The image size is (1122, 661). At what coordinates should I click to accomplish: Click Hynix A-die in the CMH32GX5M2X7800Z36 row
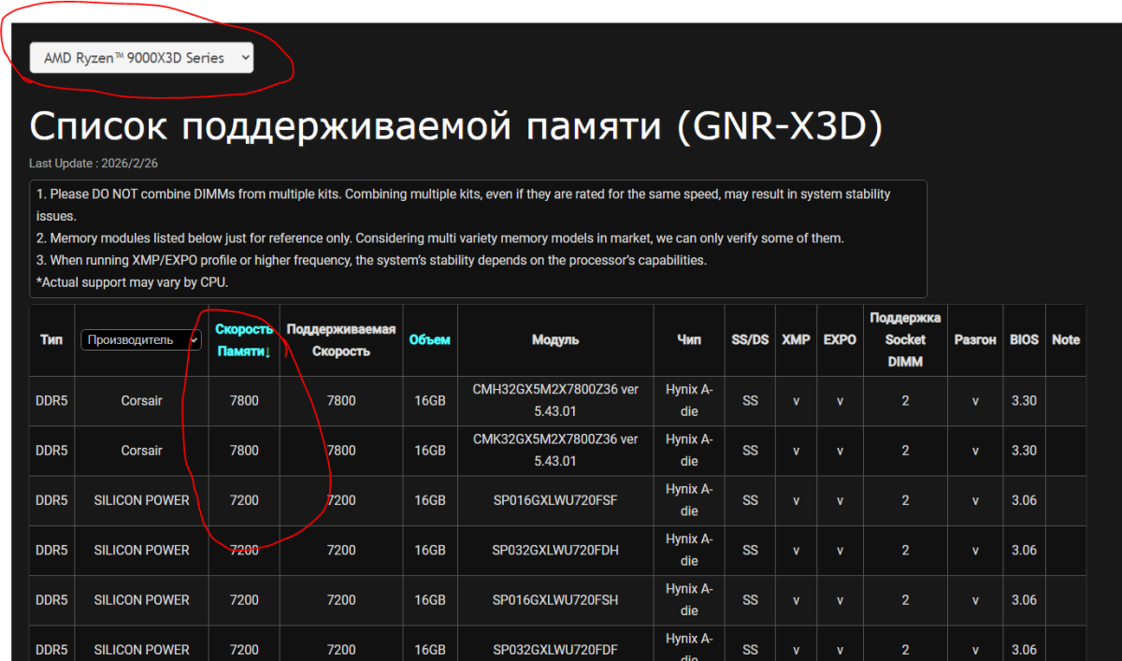(689, 400)
